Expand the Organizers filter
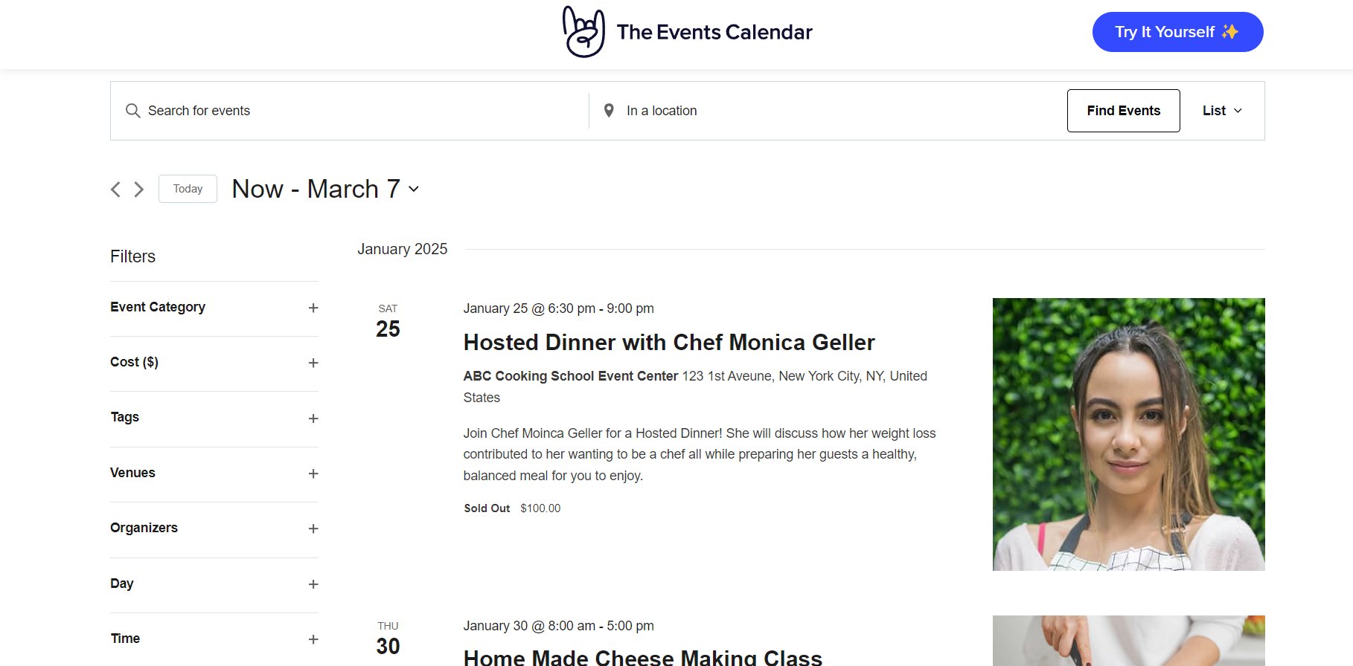Viewport: 1353px width, 666px height. 313,528
